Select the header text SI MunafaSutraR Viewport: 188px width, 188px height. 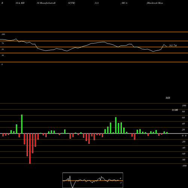pyautogui.click(x=46, y=3)
